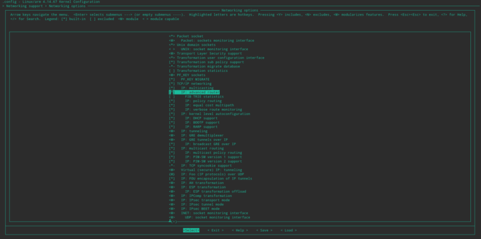This screenshot has width=481, height=239.
Task: Click the Linux/arm 4.14.67 Kernel Configuration title
Action: pos(61,2)
